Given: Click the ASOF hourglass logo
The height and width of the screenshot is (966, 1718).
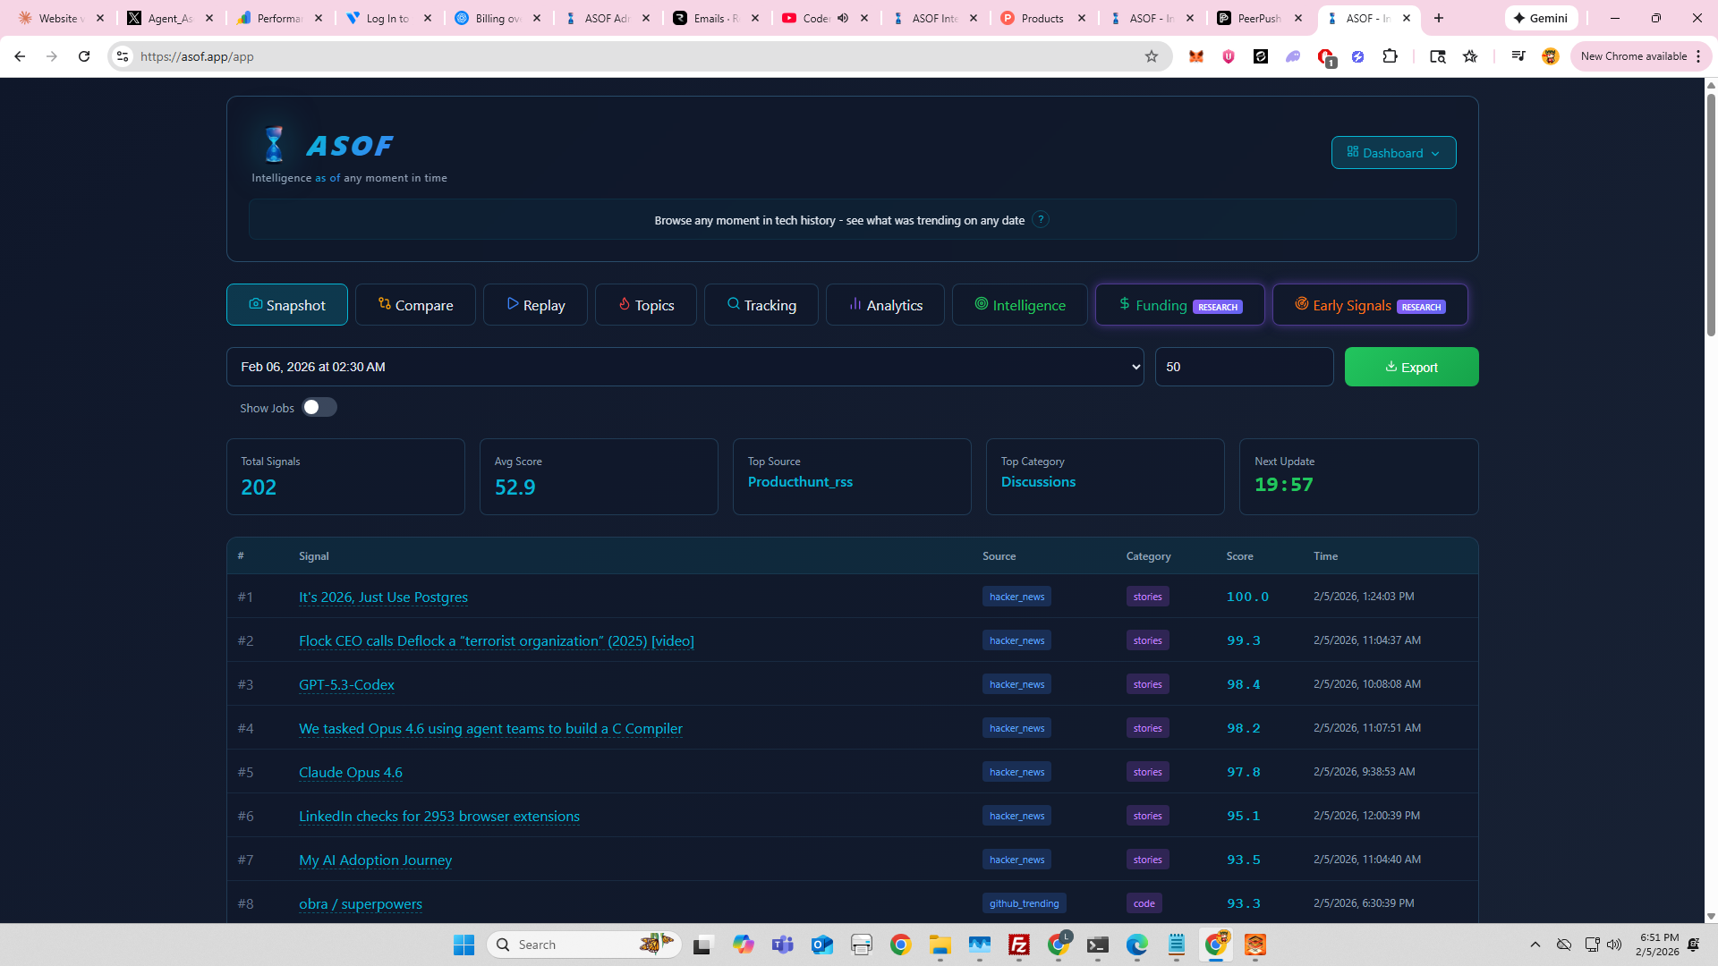Looking at the screenshot, I should (x=274, y=144).
